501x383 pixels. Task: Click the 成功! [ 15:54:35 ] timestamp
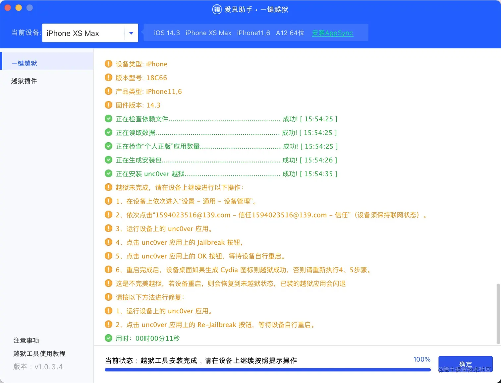(310, 174)
